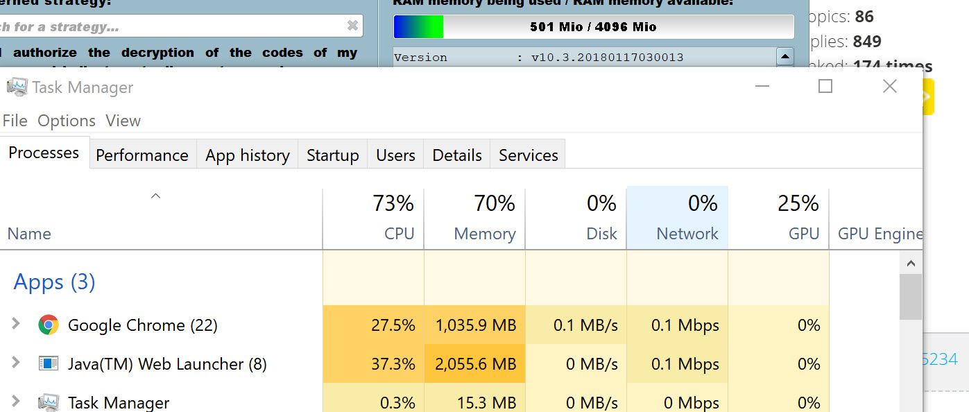The width and height of the screenshot is (969, 412).
Task: Switch to the Performance tab
Action: click(142, 155)
